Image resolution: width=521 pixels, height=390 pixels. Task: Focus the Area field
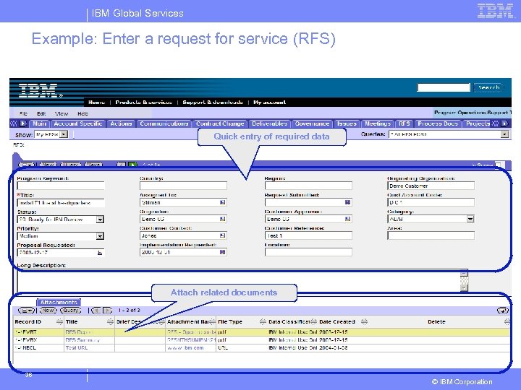[431, 235]
